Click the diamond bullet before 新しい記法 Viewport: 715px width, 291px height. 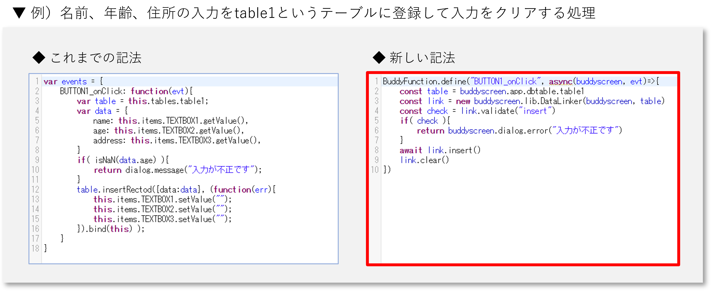379,57
